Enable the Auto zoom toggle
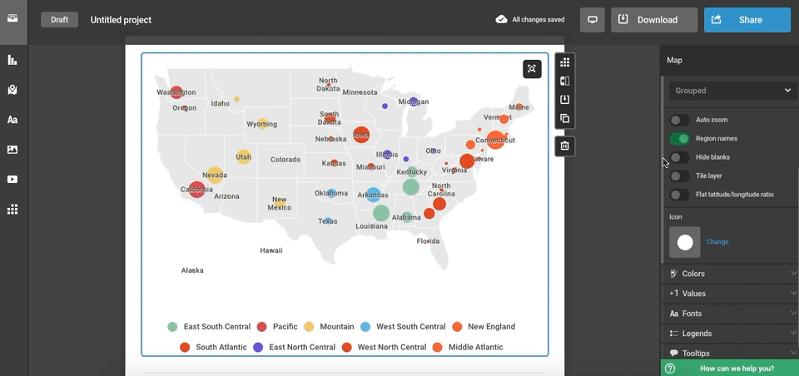The height and width of the screenshot is (376, 799). pos(679,120)
